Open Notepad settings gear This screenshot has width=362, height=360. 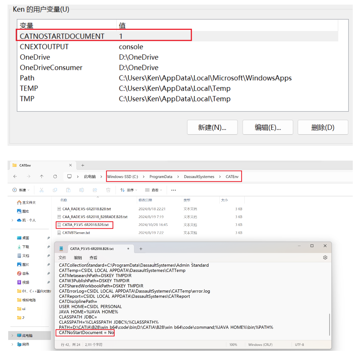point(325,258)
